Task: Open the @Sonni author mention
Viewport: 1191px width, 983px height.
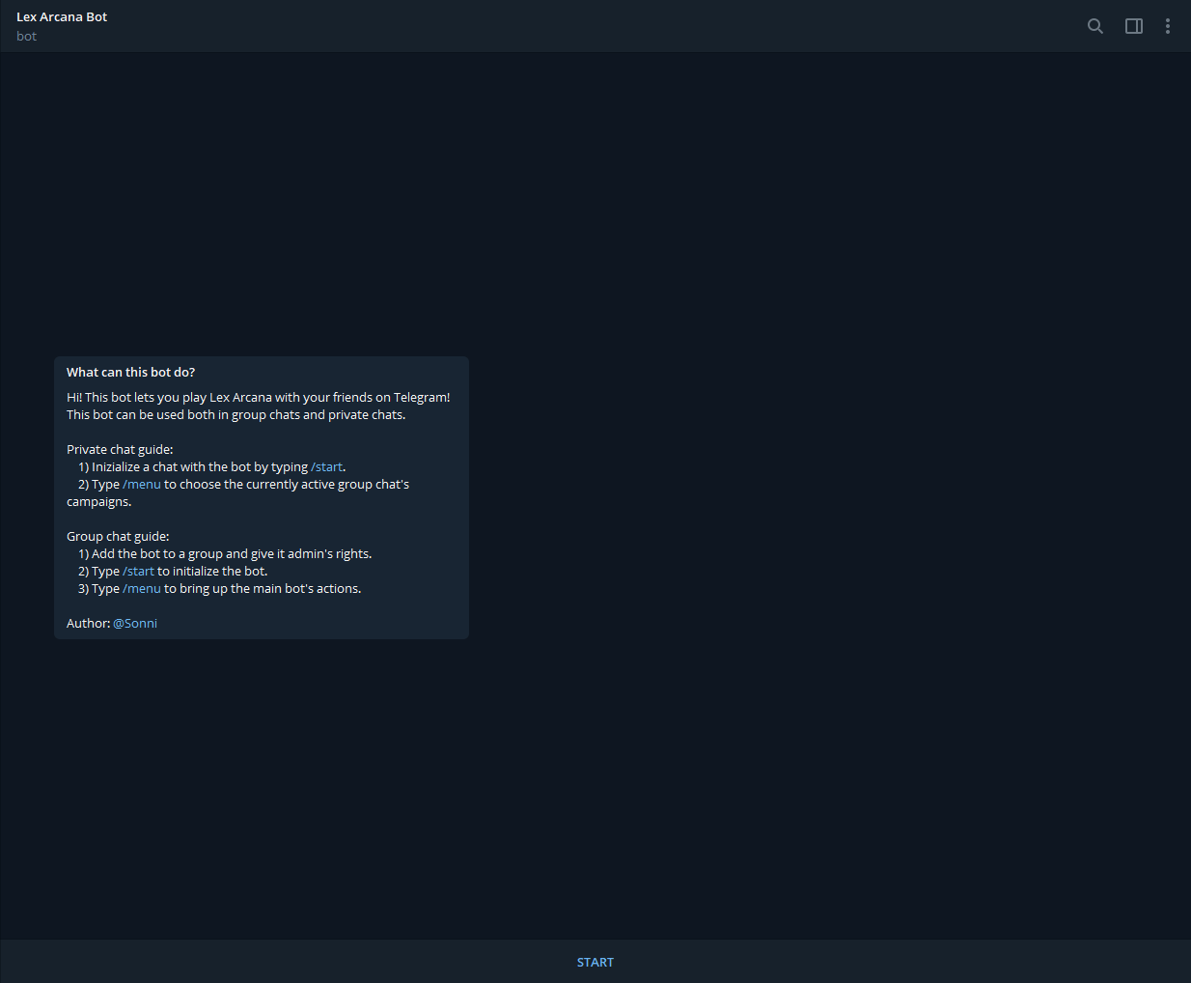Action: (135, 624)
